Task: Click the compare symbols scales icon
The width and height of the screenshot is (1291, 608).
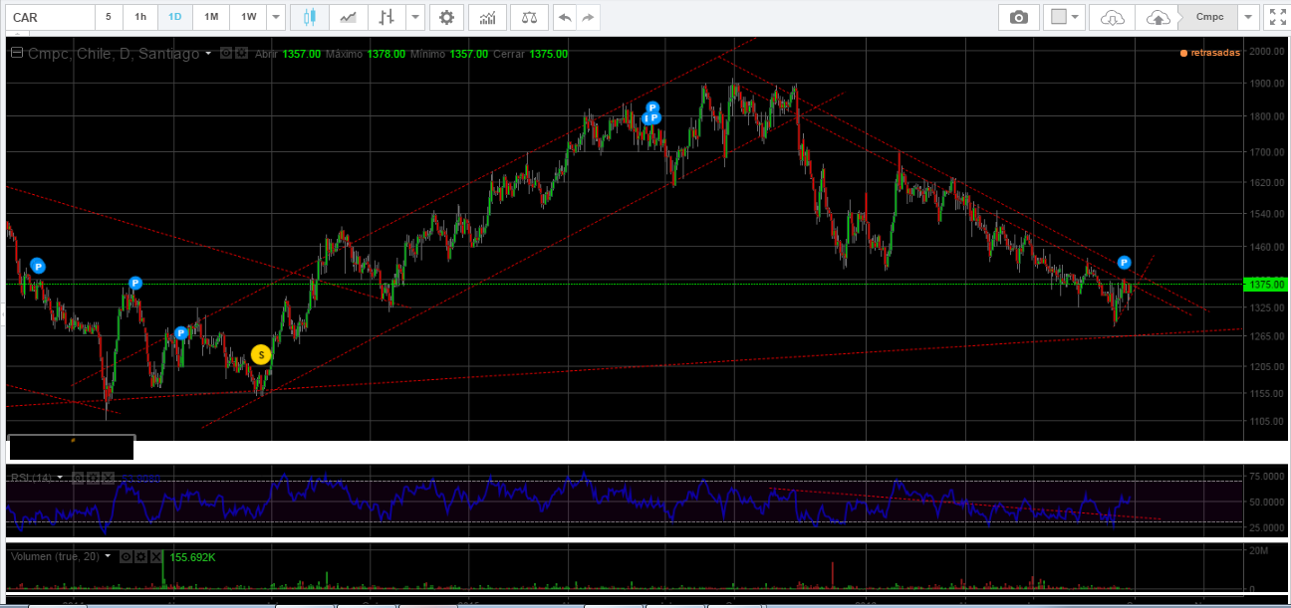Action: click(x=529, y=17)
